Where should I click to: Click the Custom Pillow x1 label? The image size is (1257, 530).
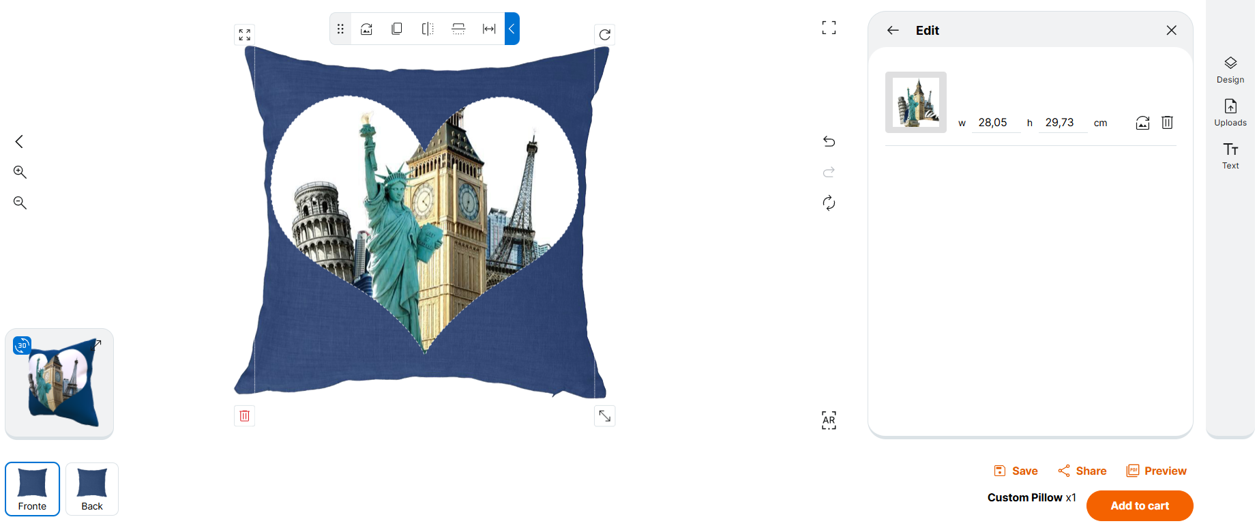1031,497
